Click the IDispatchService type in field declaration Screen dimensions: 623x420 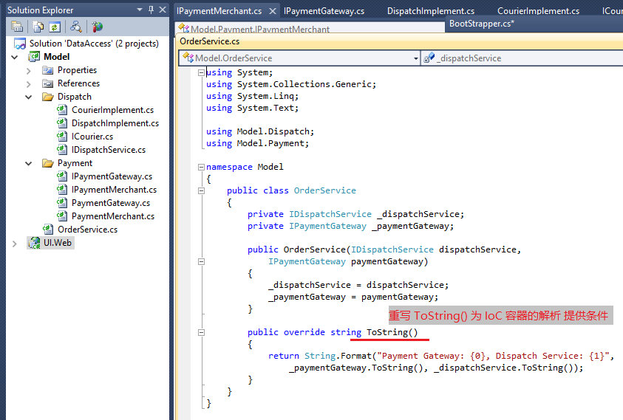[330, 214]
